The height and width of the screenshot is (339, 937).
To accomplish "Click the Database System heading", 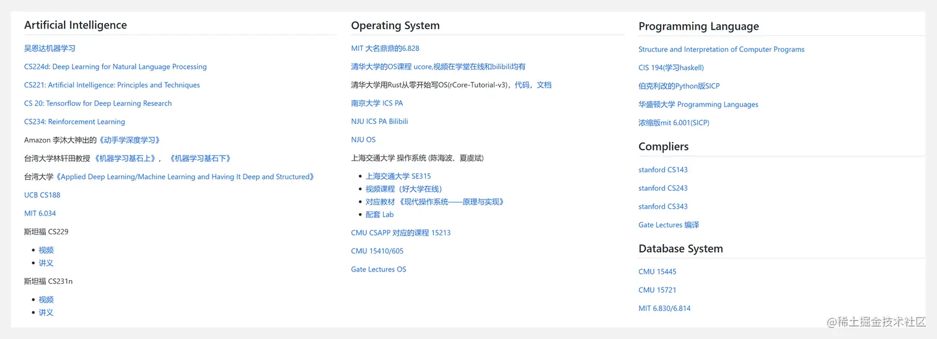I will pos(681,249).
